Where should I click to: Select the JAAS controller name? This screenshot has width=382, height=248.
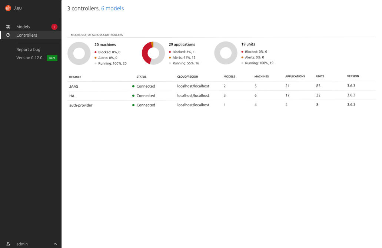tap(74, 86)
